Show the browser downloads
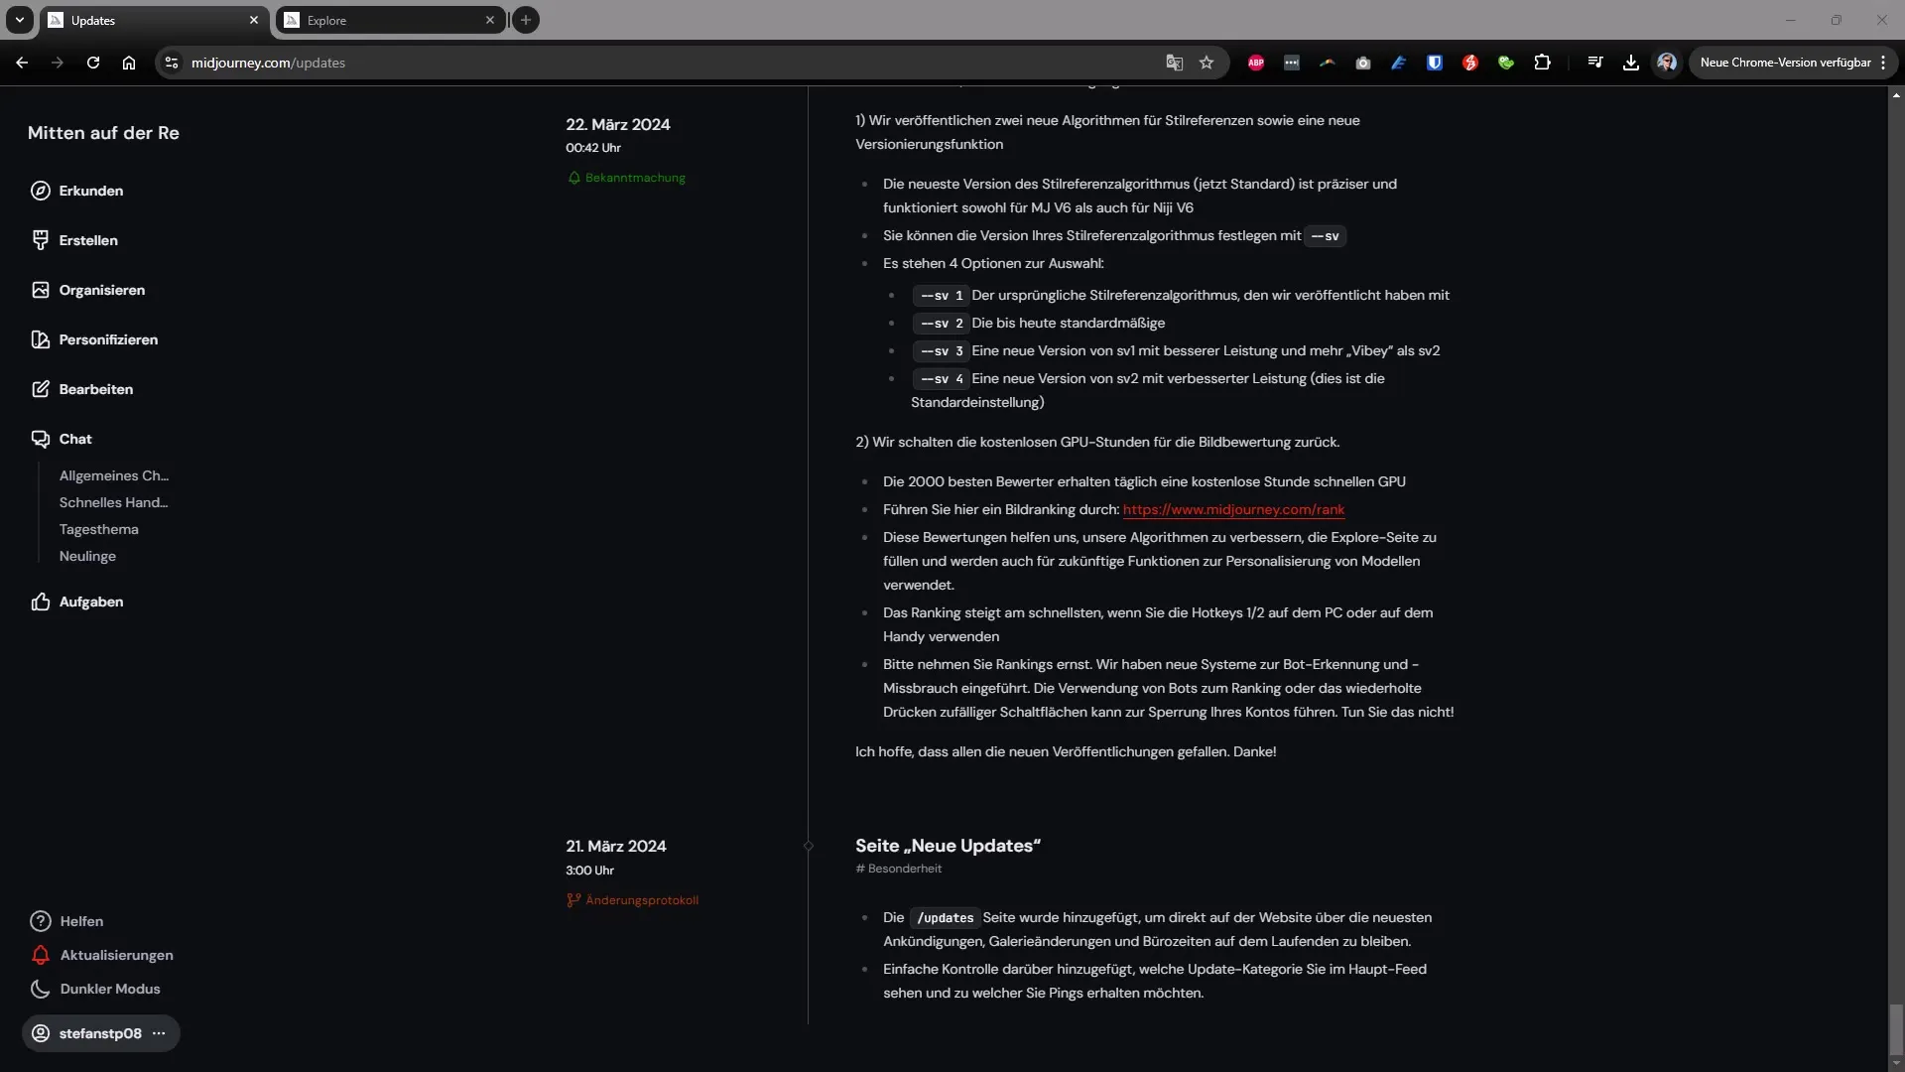The image size is (1905, 1072). pyautogui.click(x=1631, y=63)
